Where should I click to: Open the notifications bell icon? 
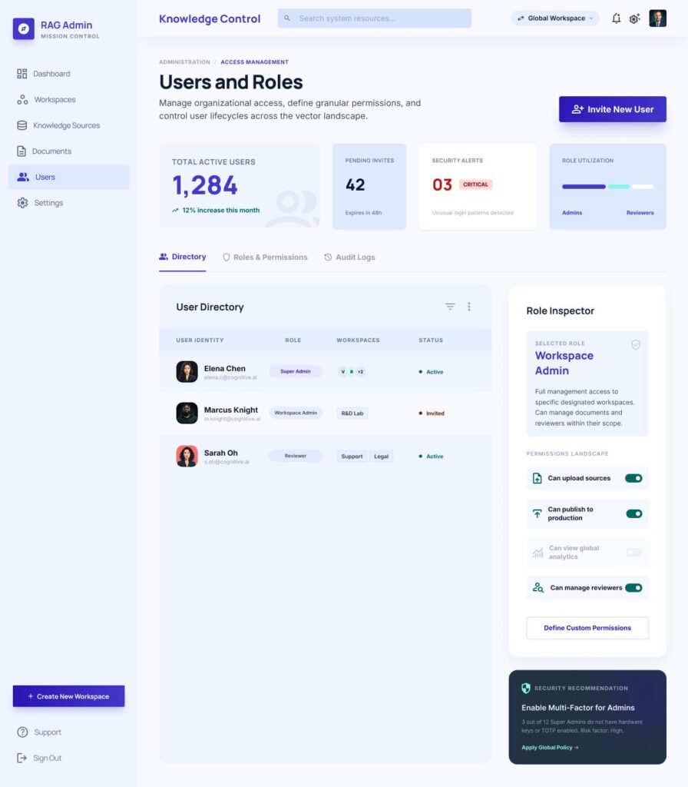[617, 18]
